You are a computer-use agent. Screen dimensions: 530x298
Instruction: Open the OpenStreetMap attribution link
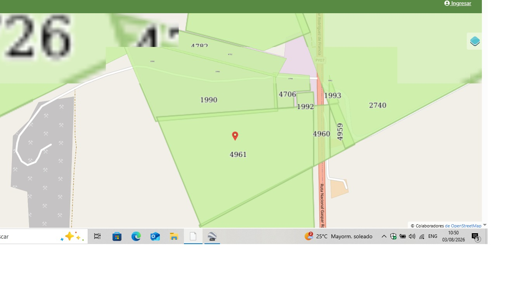[463, 226]
